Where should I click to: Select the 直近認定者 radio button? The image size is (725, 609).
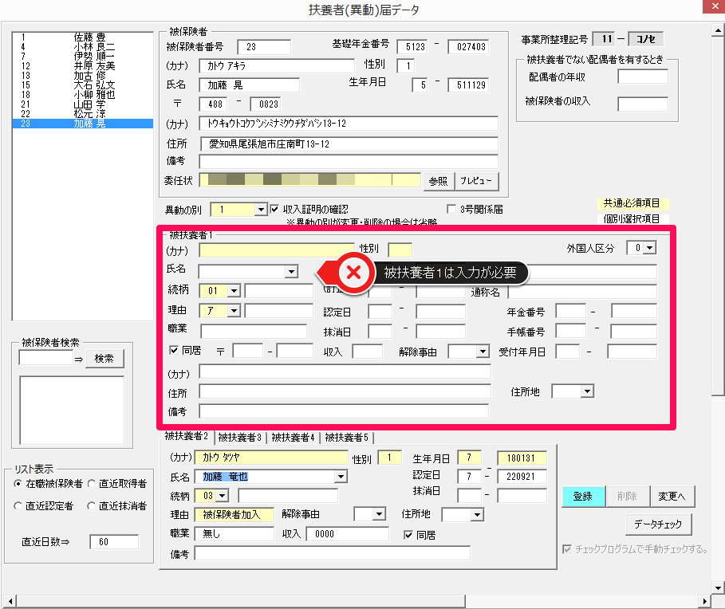tap(18, 506)
